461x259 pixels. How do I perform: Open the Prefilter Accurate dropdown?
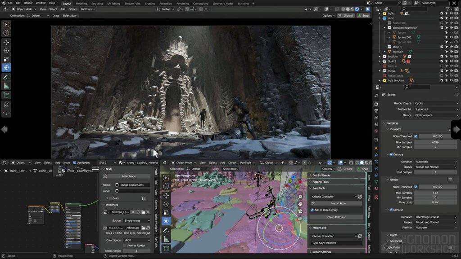coord(436,228)
